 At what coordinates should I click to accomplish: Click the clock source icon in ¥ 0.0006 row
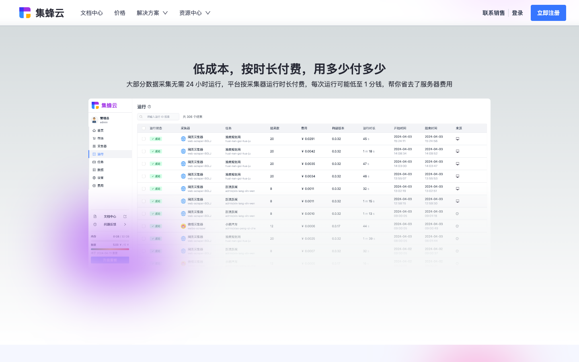(x=457, y=226)
